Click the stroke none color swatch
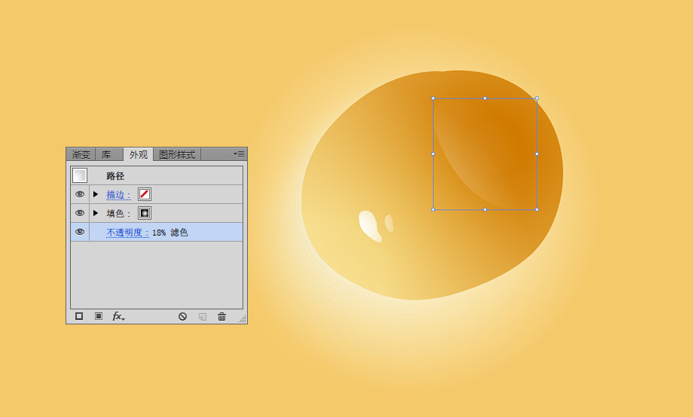 coord(145,194)
